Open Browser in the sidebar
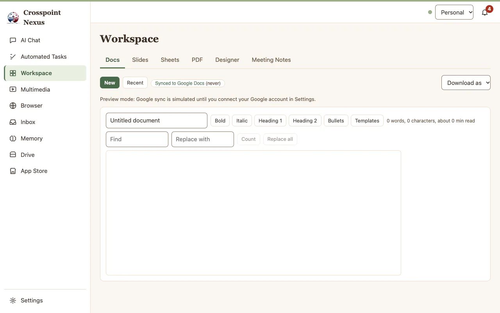This screenshot has height=313, width=500. point(45,106)
